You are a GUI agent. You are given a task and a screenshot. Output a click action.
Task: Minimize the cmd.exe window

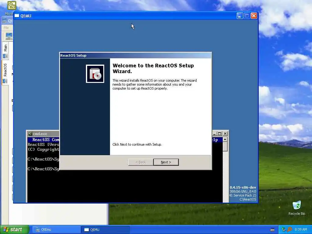214,134
